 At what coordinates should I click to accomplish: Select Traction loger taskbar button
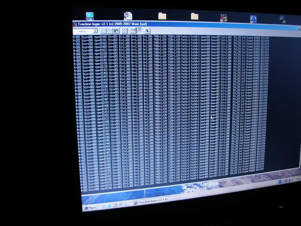pyautogui.click(x=151, y=202)
